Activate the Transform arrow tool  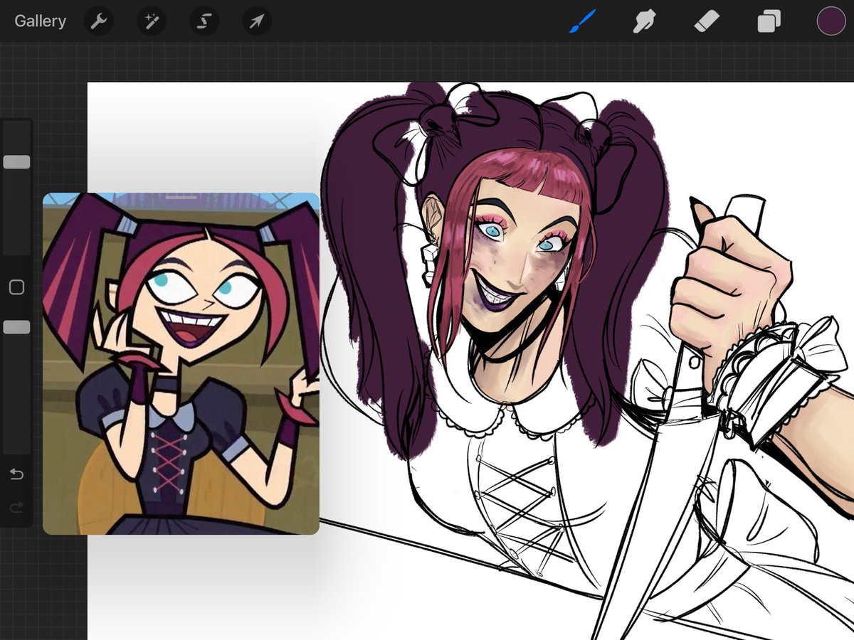[x=257, y=21]
